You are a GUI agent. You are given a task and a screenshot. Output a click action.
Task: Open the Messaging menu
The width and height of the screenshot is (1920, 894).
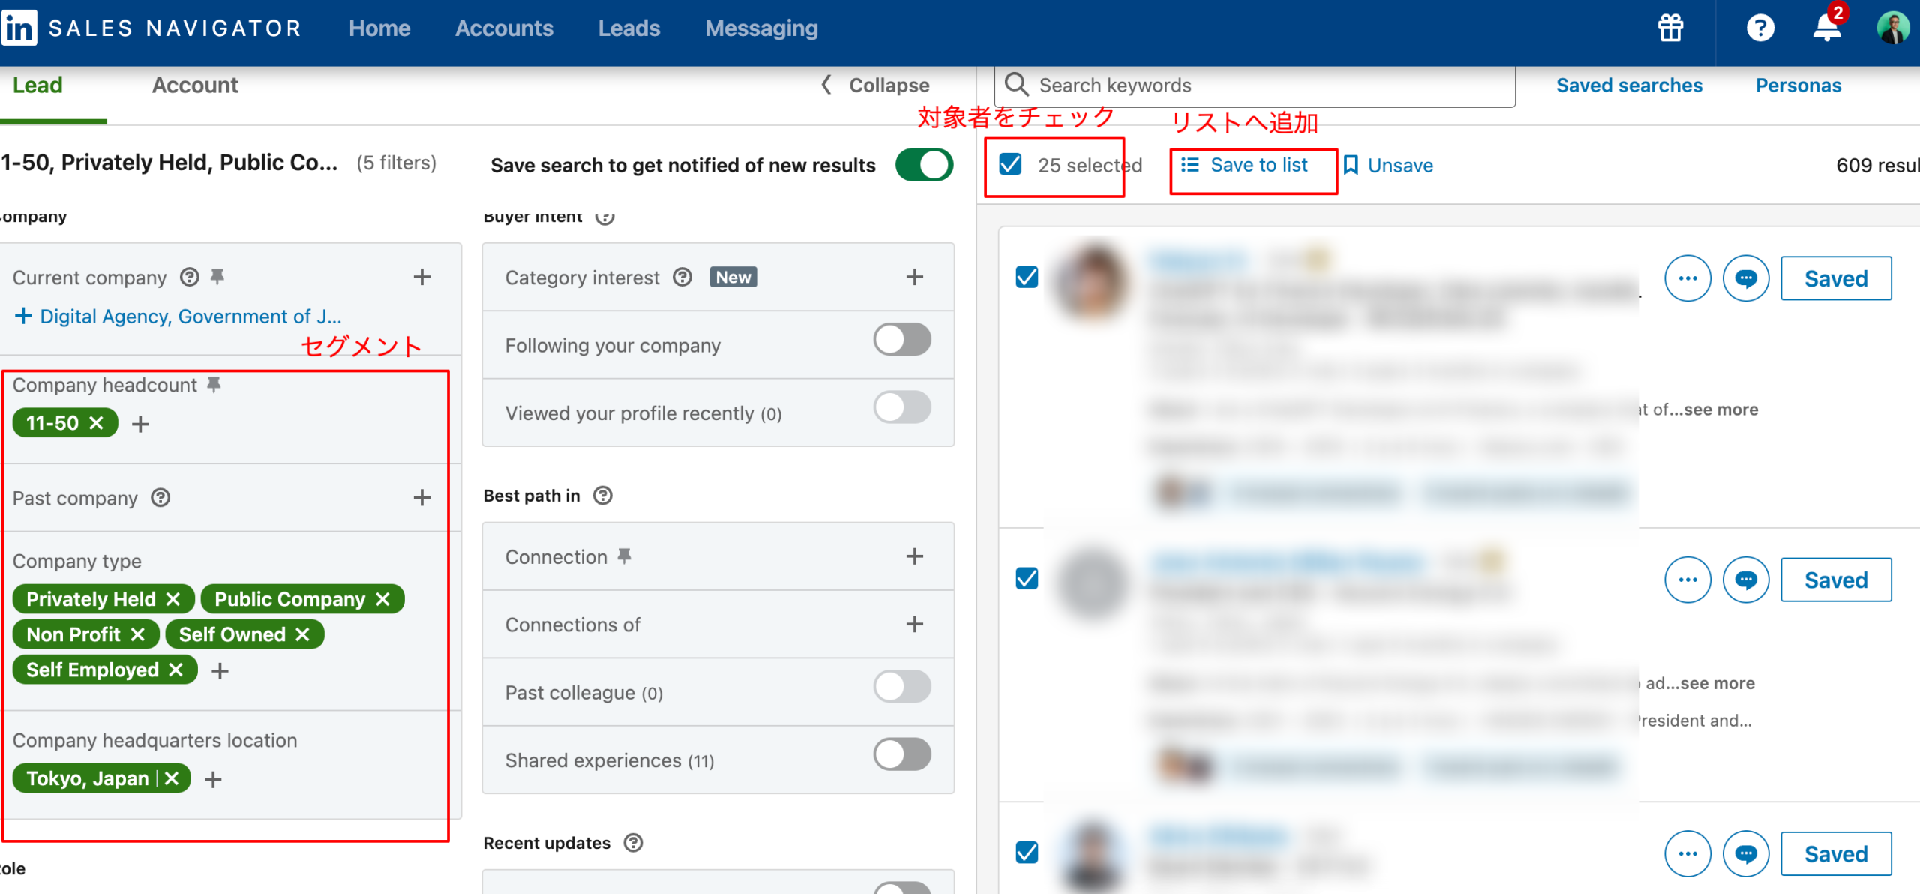(x=761, y=28)
